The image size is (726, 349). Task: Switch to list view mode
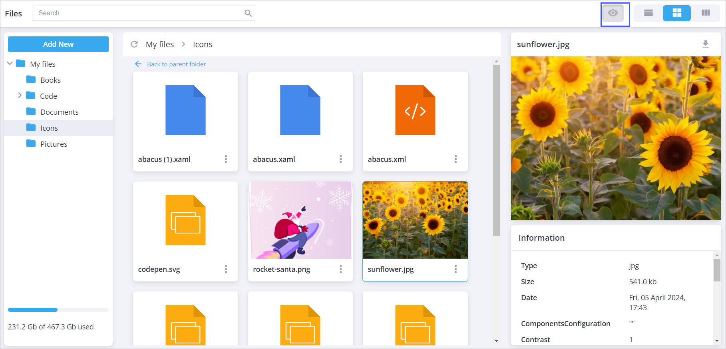pyautogui.click(x=648, y=13)
